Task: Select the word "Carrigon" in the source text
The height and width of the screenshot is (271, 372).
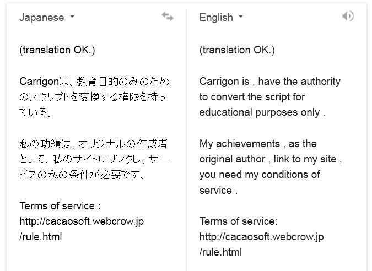Action: tap(38, 82)
